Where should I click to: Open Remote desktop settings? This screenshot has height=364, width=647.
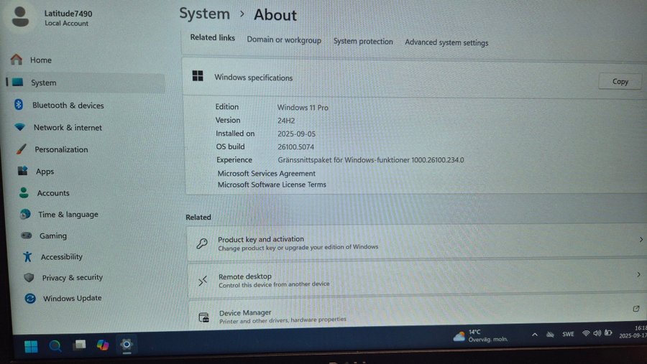(x=417, y=279)
